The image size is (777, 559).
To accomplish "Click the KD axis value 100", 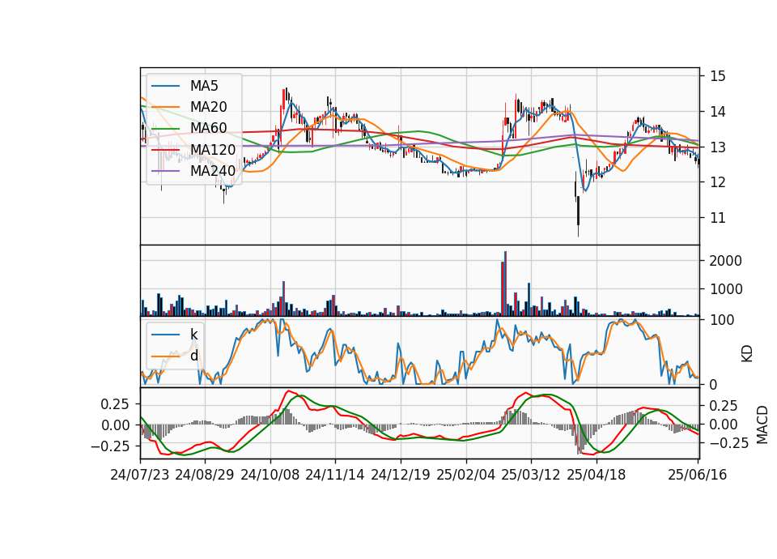I will click(x=722, y=320).
